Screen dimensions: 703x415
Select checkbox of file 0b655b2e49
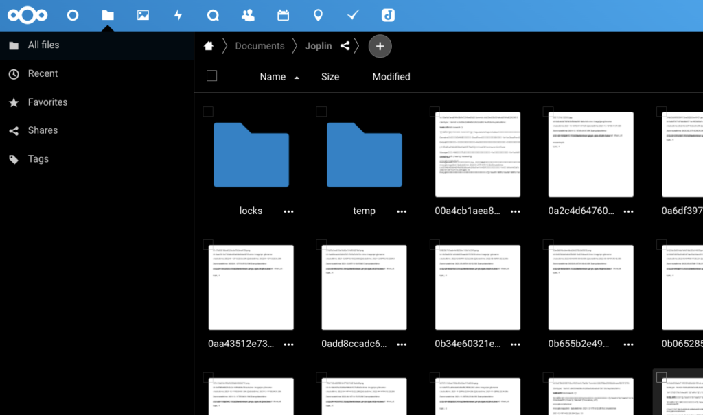(548, 245)
